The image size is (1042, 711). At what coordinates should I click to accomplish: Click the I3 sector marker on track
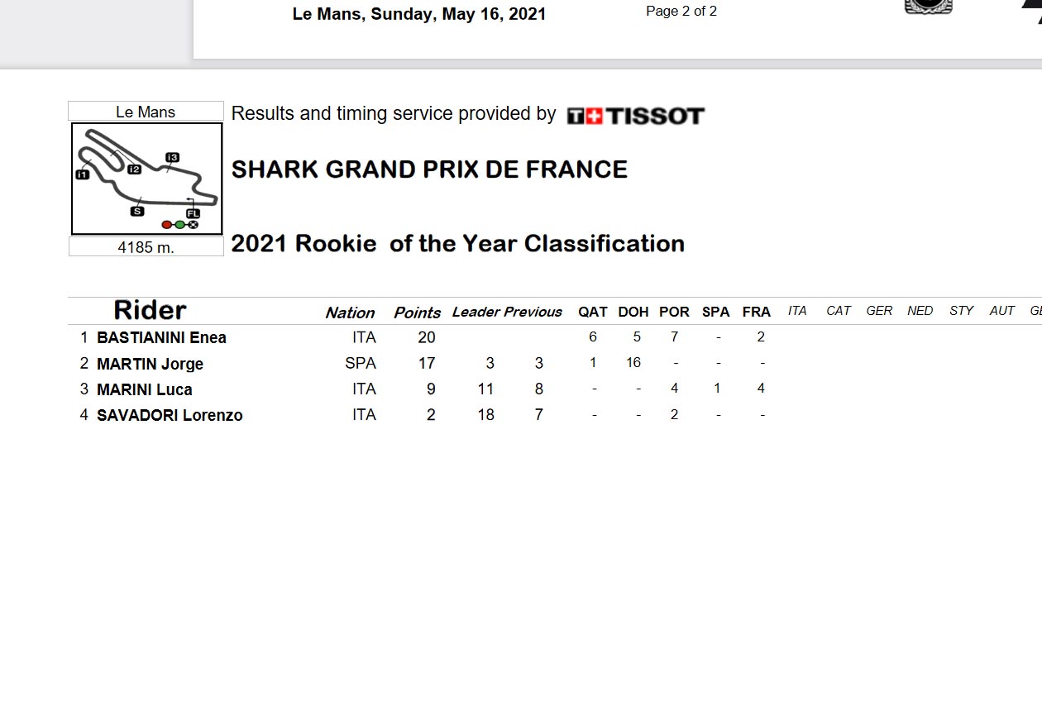click(172, 157)
